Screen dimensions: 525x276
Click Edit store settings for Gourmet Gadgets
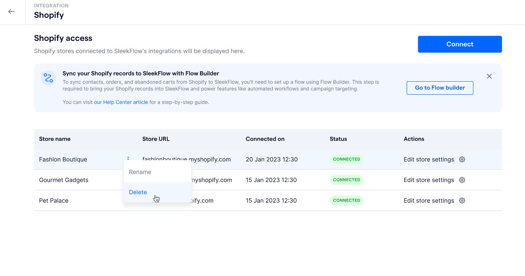[429, 180]
